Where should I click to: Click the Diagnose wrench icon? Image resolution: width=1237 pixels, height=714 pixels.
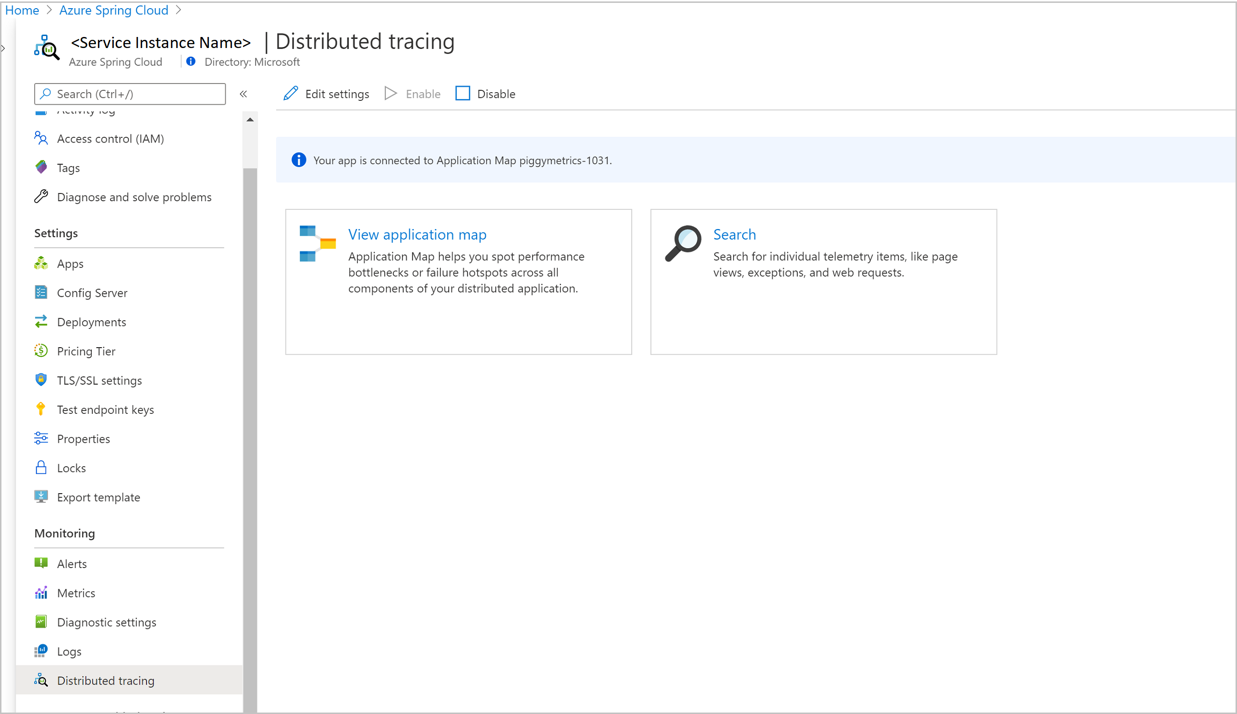tap(41, 197)
